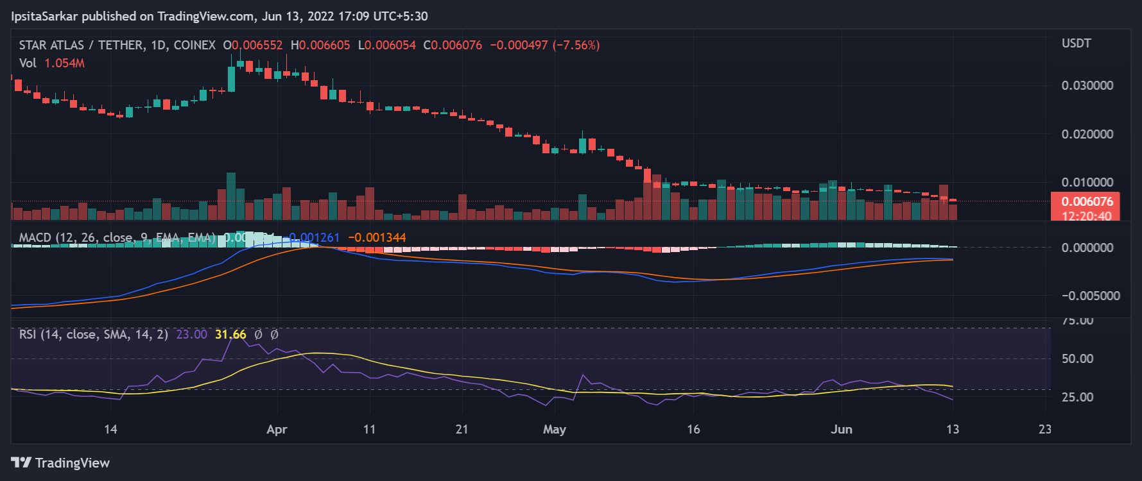Click the USDT currency label
1142x481 pixels.
click(x=1077, y=43)
